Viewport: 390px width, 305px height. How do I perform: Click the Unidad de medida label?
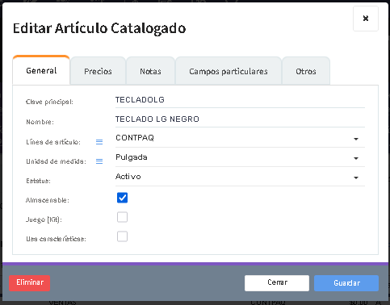coord(56,161)
